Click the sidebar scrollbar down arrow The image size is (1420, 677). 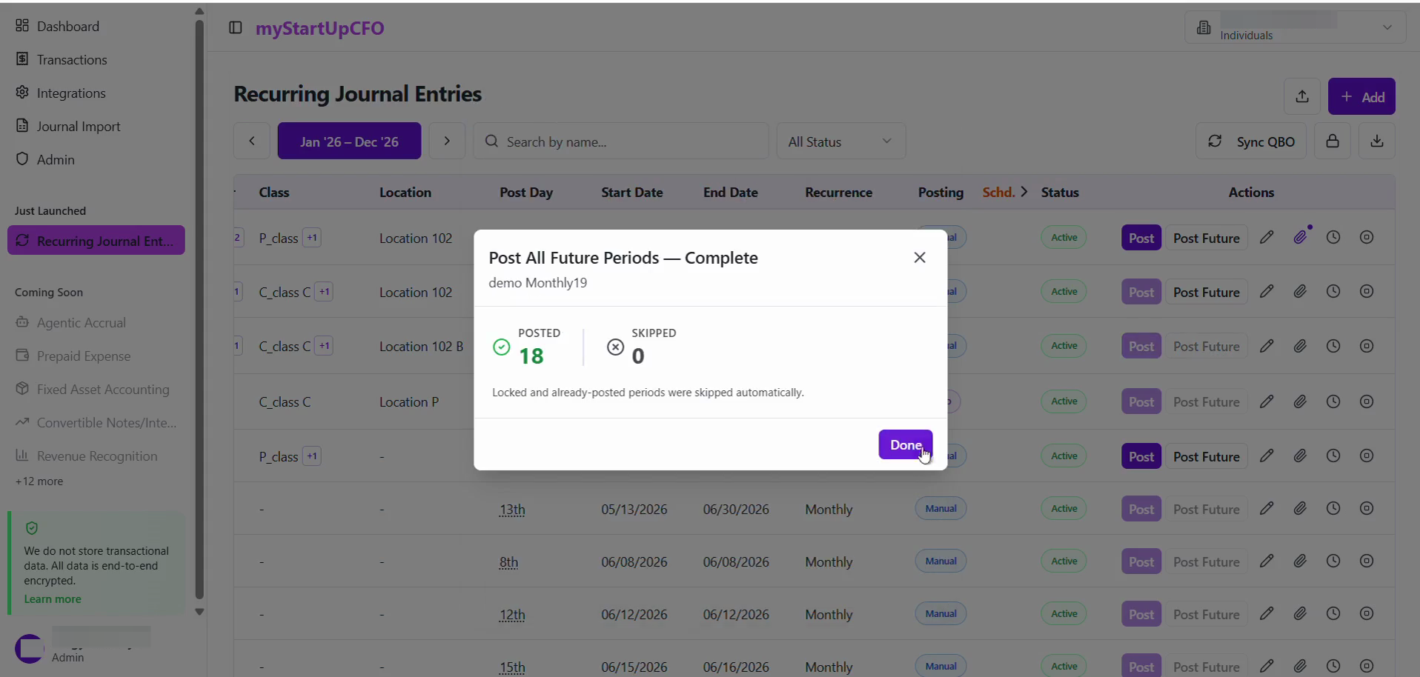tap(199, 612)
